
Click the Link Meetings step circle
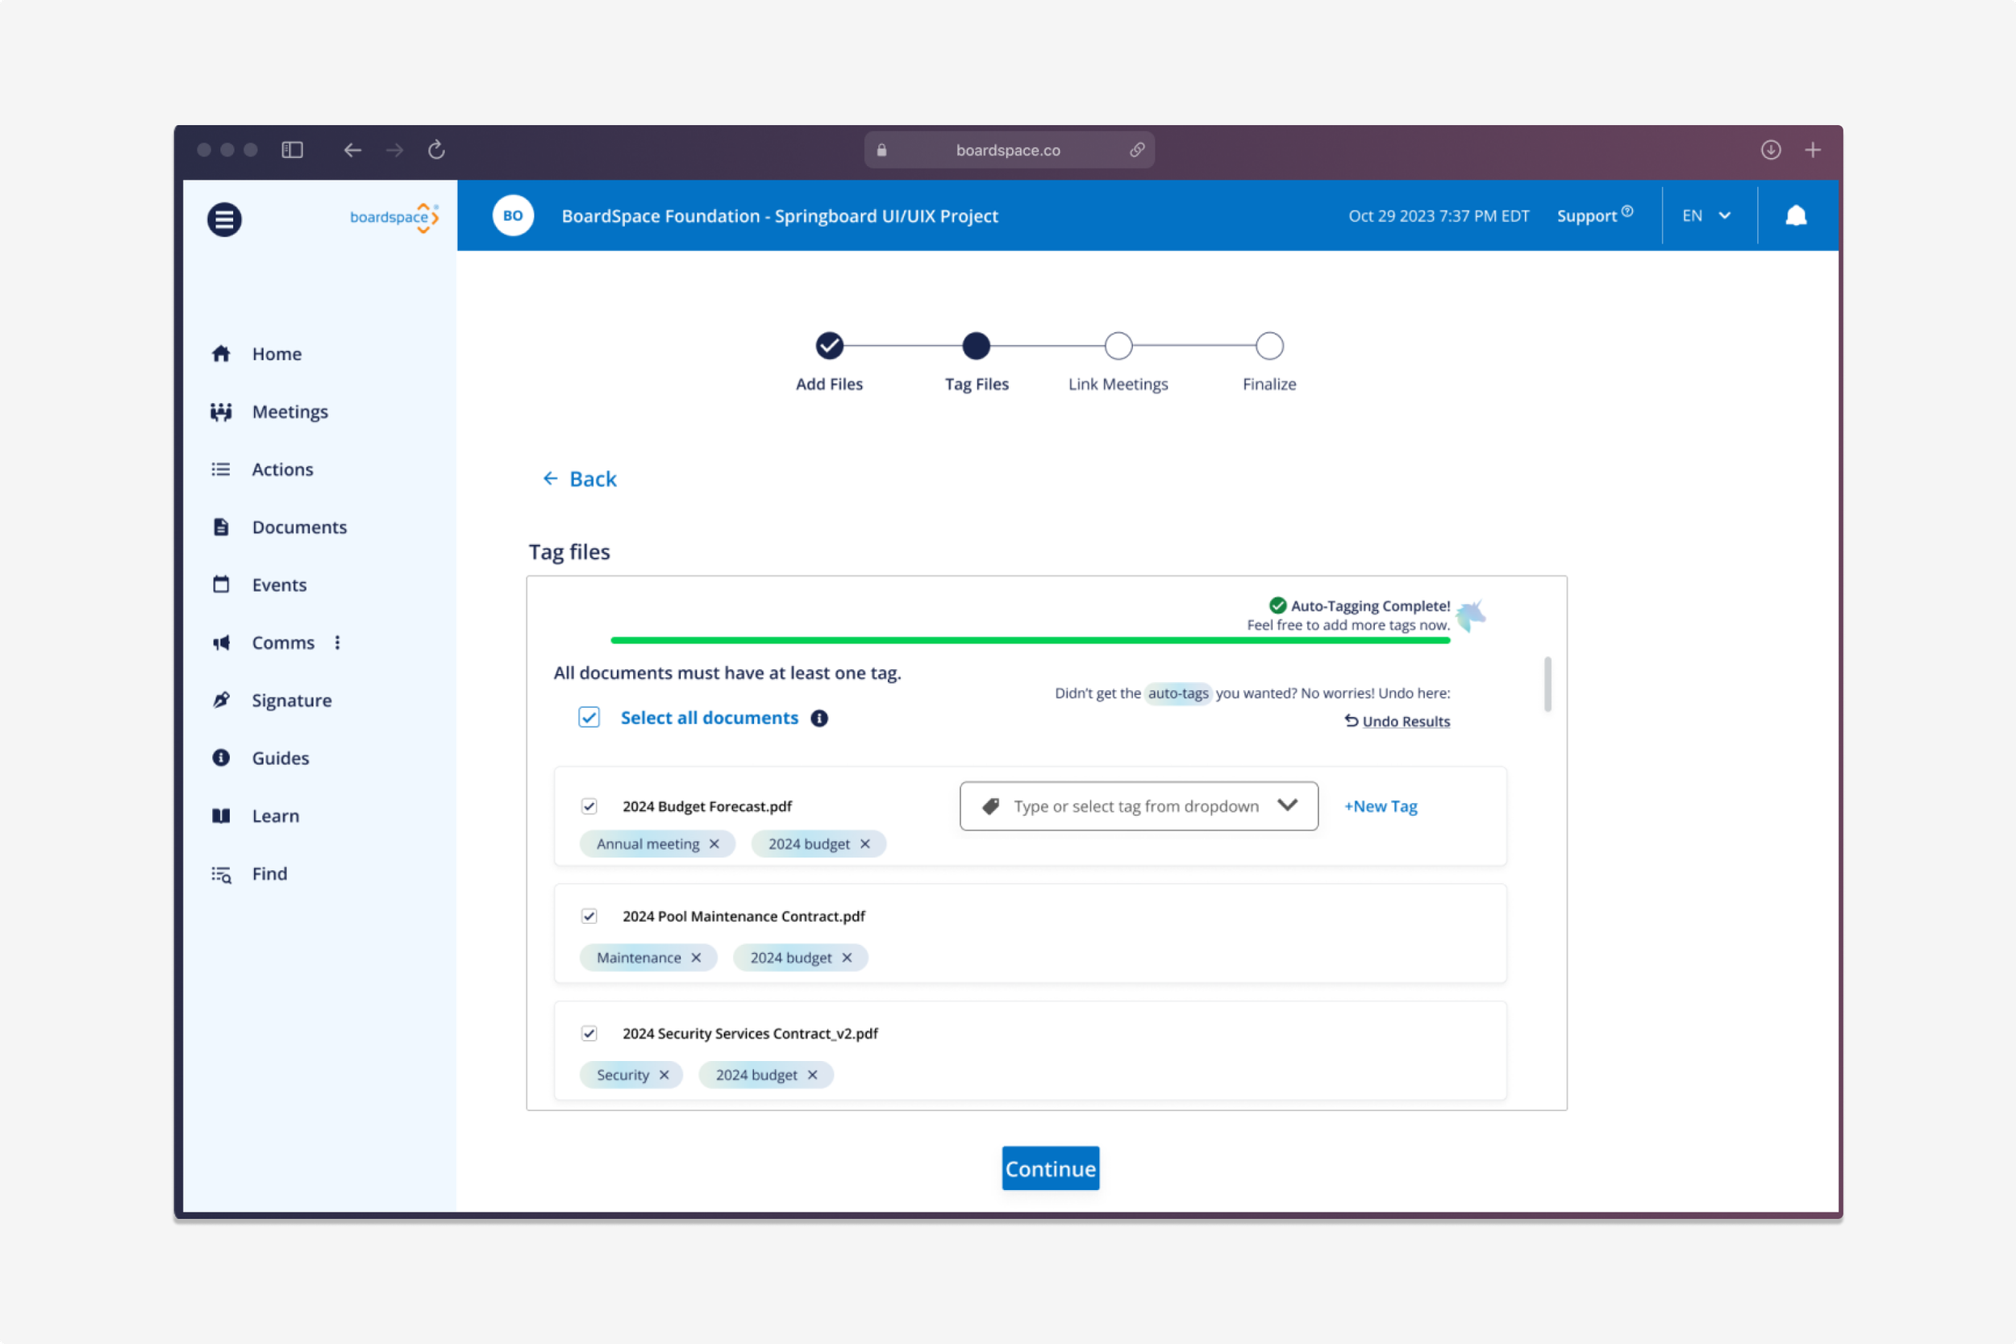[x=1118, y=347]
